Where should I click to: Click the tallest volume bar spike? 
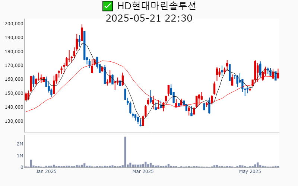point(125,152)
